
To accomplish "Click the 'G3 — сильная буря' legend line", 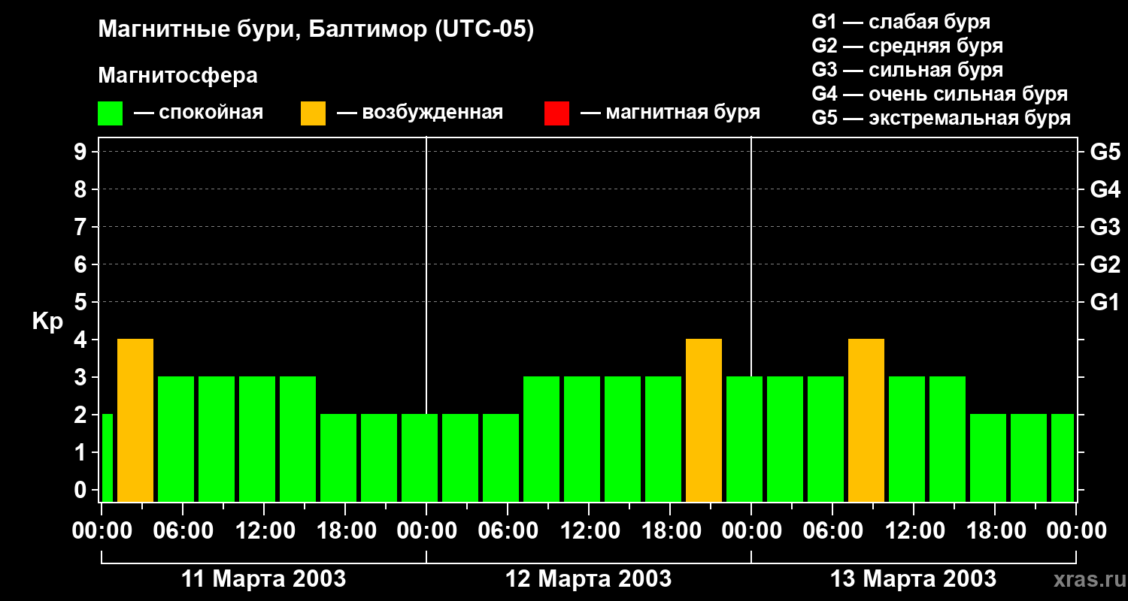I will point(908,70).
